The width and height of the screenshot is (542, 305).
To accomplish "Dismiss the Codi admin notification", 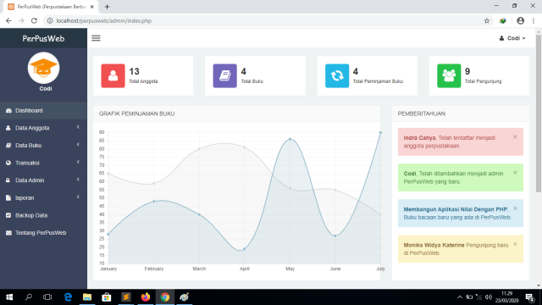I will point(515,173).
